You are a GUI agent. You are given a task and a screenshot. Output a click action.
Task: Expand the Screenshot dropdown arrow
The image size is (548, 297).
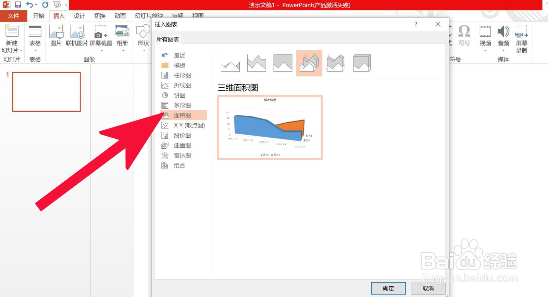[101, 50]
